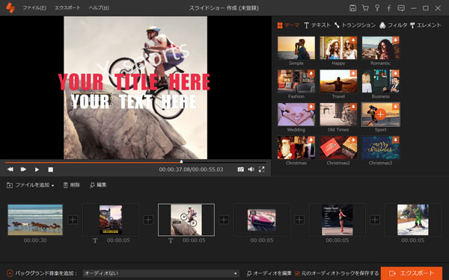Switch to the エレメント tab

pos(426,25)
